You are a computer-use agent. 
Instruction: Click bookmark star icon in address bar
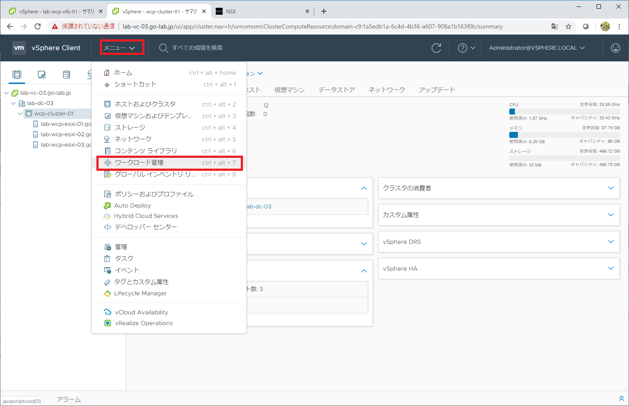(568, 26)
